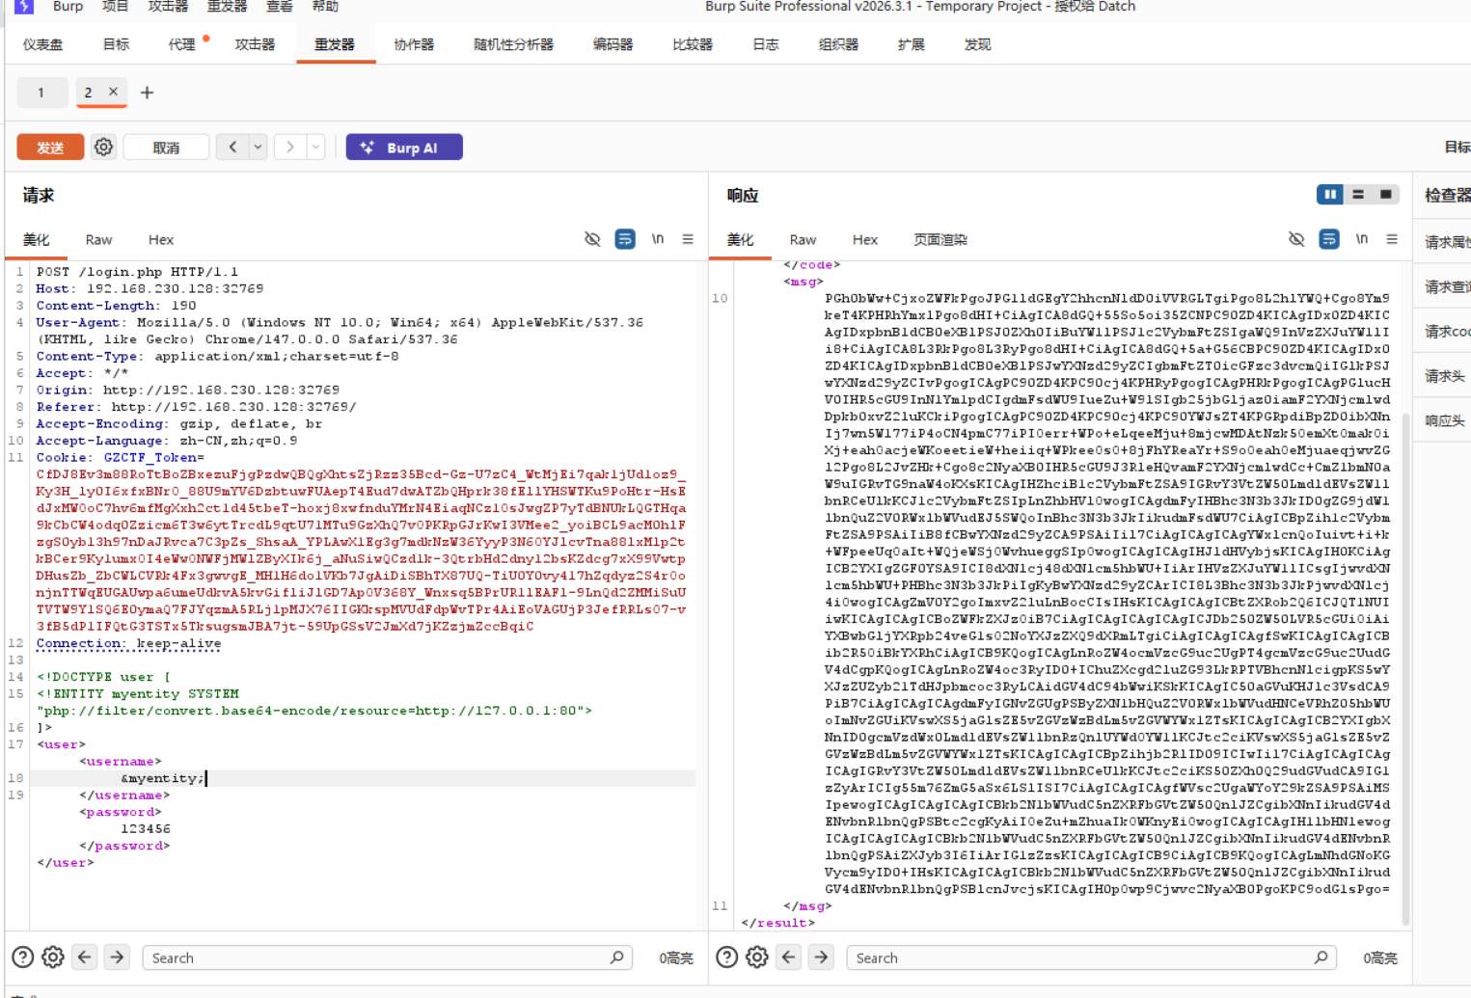Select the side-by-side request/response layout
1471x998 pixels.
(x=1330, y=195)
